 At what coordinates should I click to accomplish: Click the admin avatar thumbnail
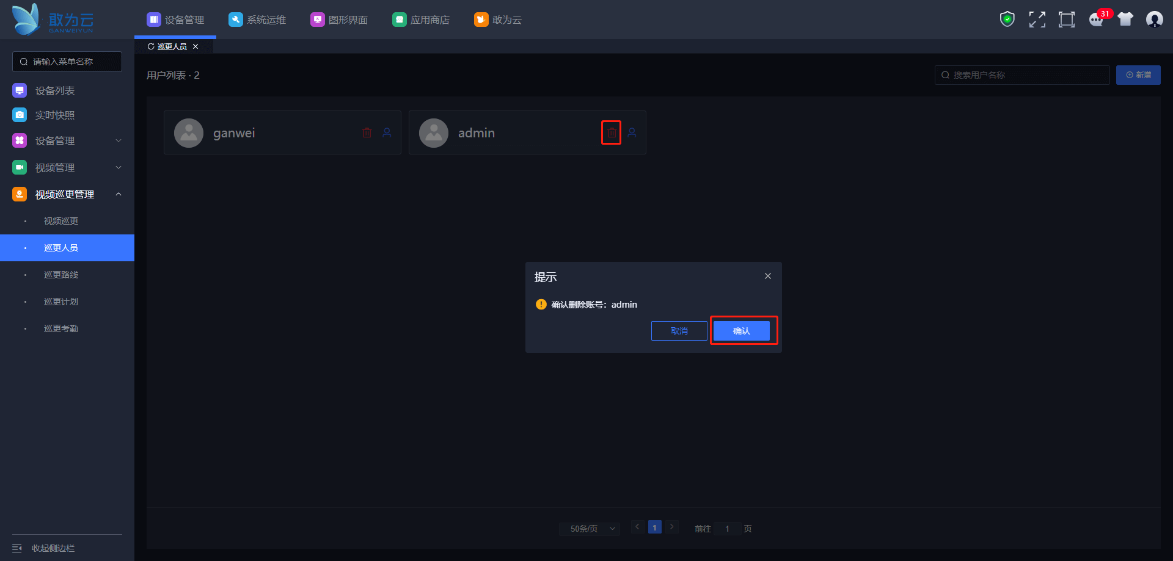(434, 132)
